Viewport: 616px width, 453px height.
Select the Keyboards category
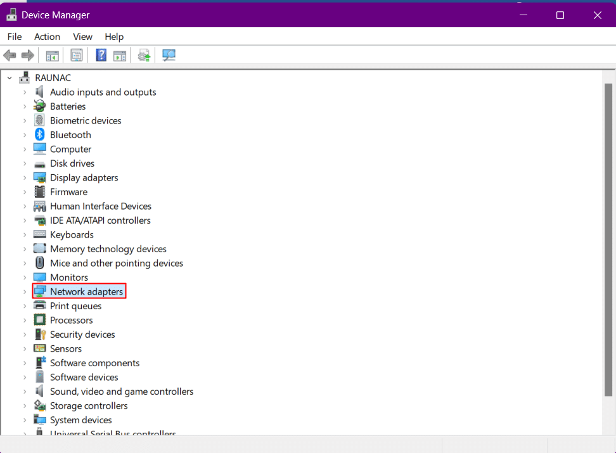[x=72, y=234]
